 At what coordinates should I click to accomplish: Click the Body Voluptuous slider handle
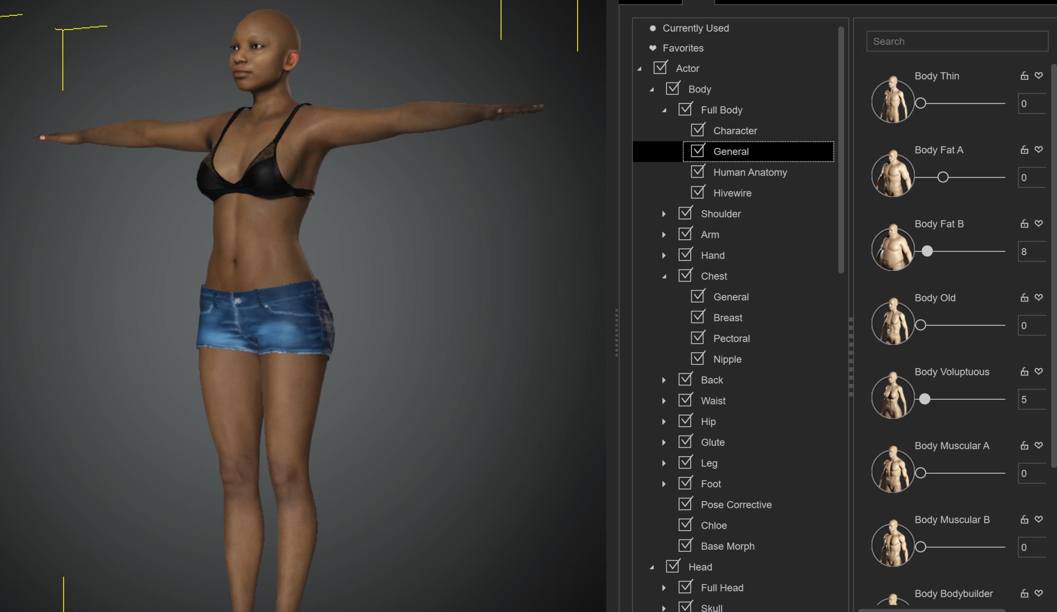924,399
